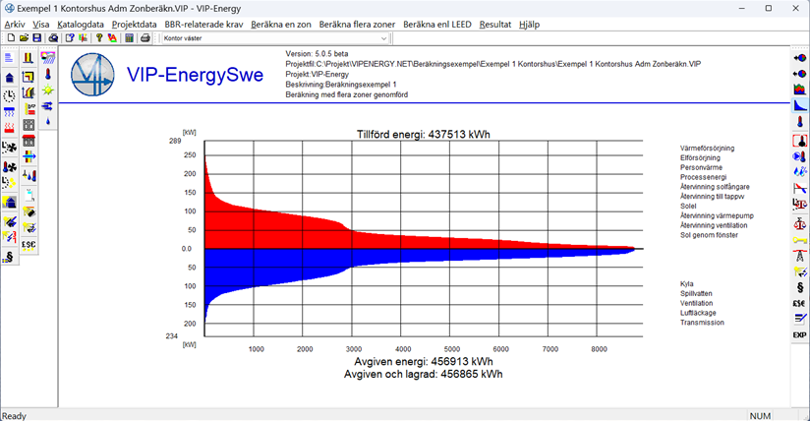Viewport: 810px width, 421px height.
Task: Expand the Kontor väster zone dropdown
Action: pyautogui.click(x=383, y=38)
